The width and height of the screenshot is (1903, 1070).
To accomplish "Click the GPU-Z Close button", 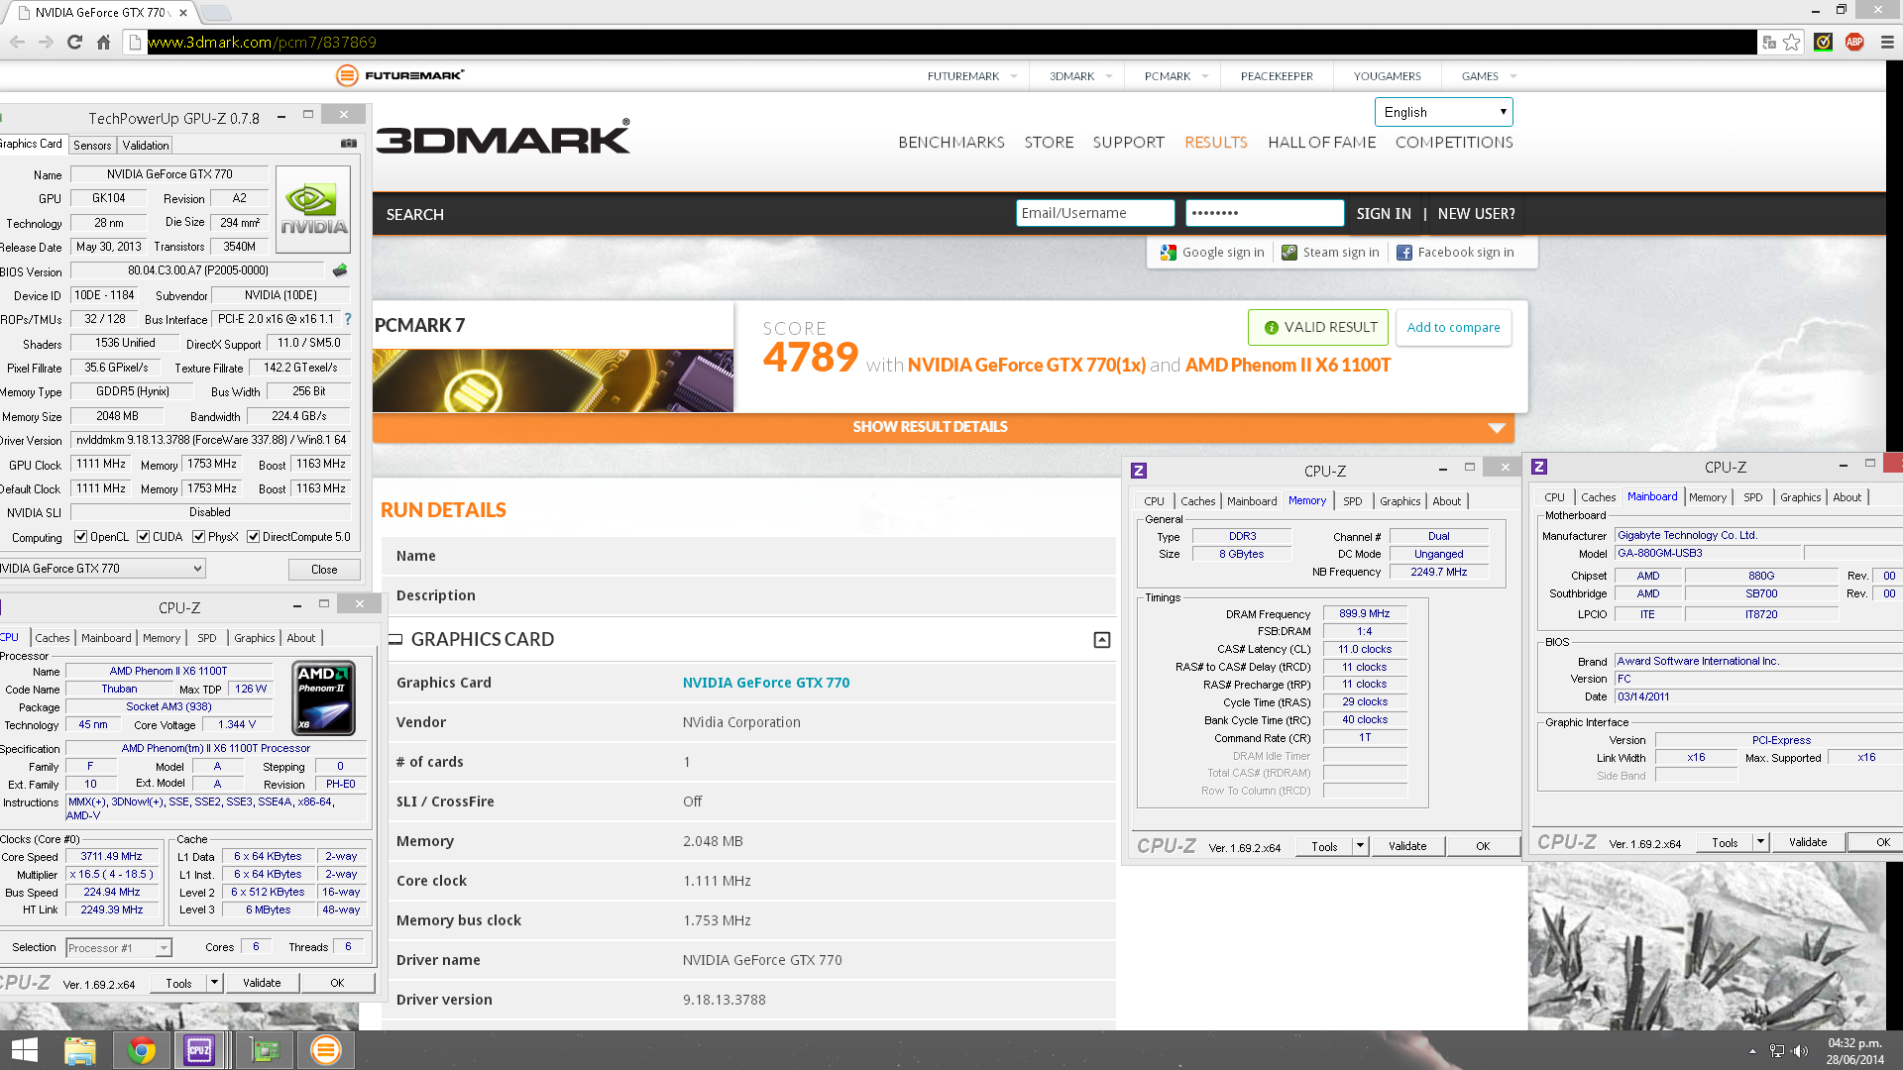I will click(x=324, y=570).
